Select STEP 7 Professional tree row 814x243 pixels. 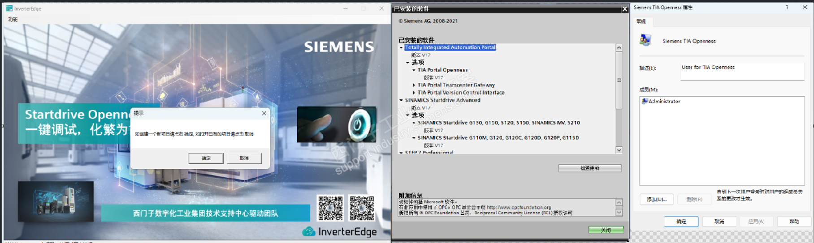point(429,152)
